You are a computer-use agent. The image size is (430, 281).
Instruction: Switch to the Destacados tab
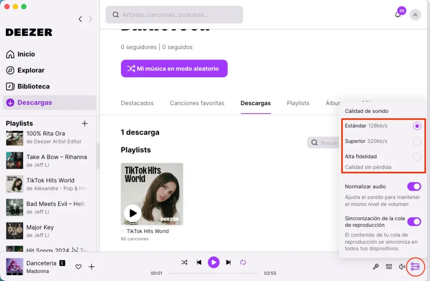pyautogui.click(x=137, y=103)
